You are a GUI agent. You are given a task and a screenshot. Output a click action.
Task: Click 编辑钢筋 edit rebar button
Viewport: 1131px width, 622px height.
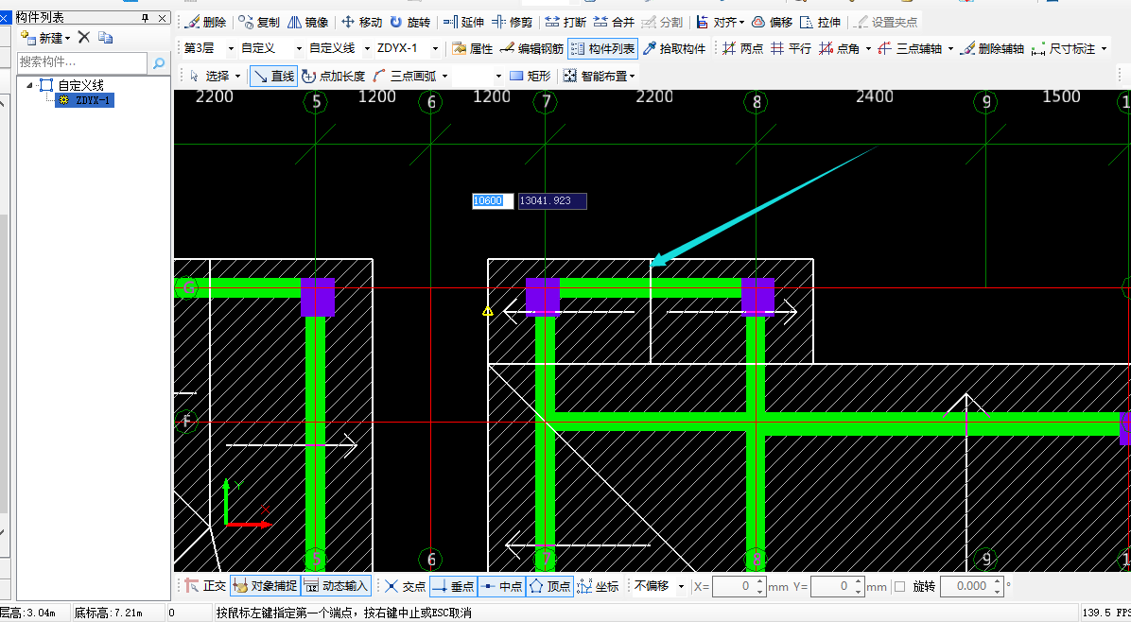pos(531,48)
